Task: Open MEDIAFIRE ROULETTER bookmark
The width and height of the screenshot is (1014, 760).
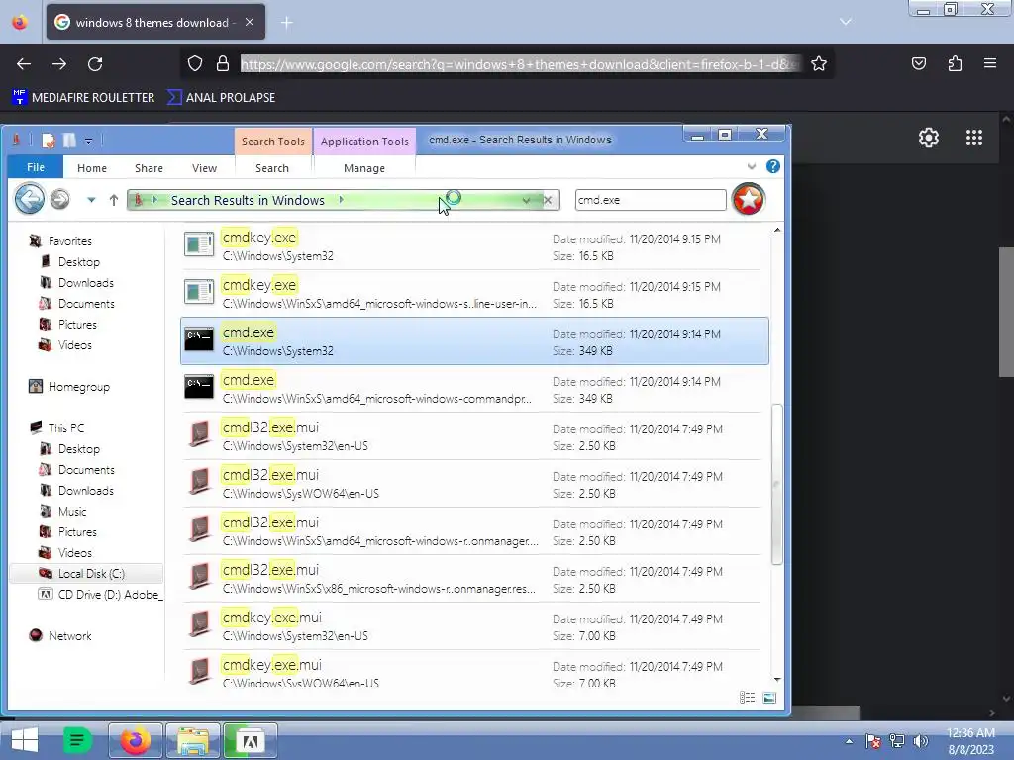Action: point(83,98)
